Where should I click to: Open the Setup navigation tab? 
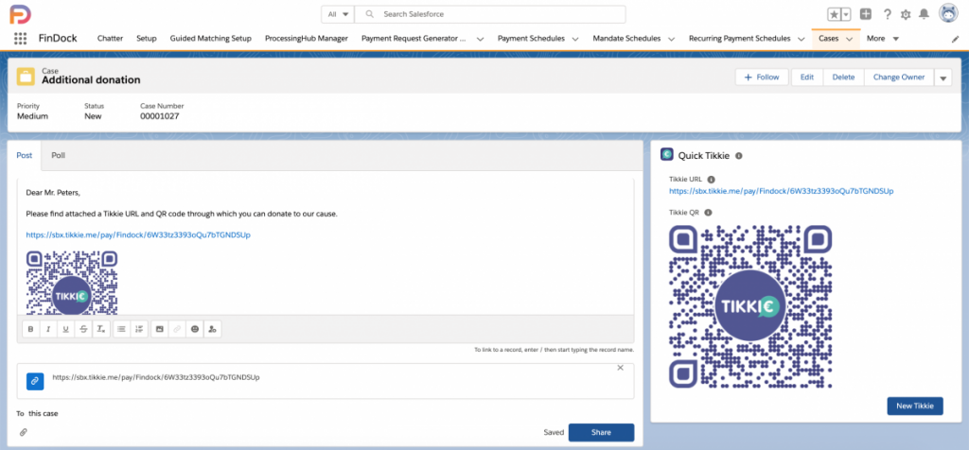point(147,38)
